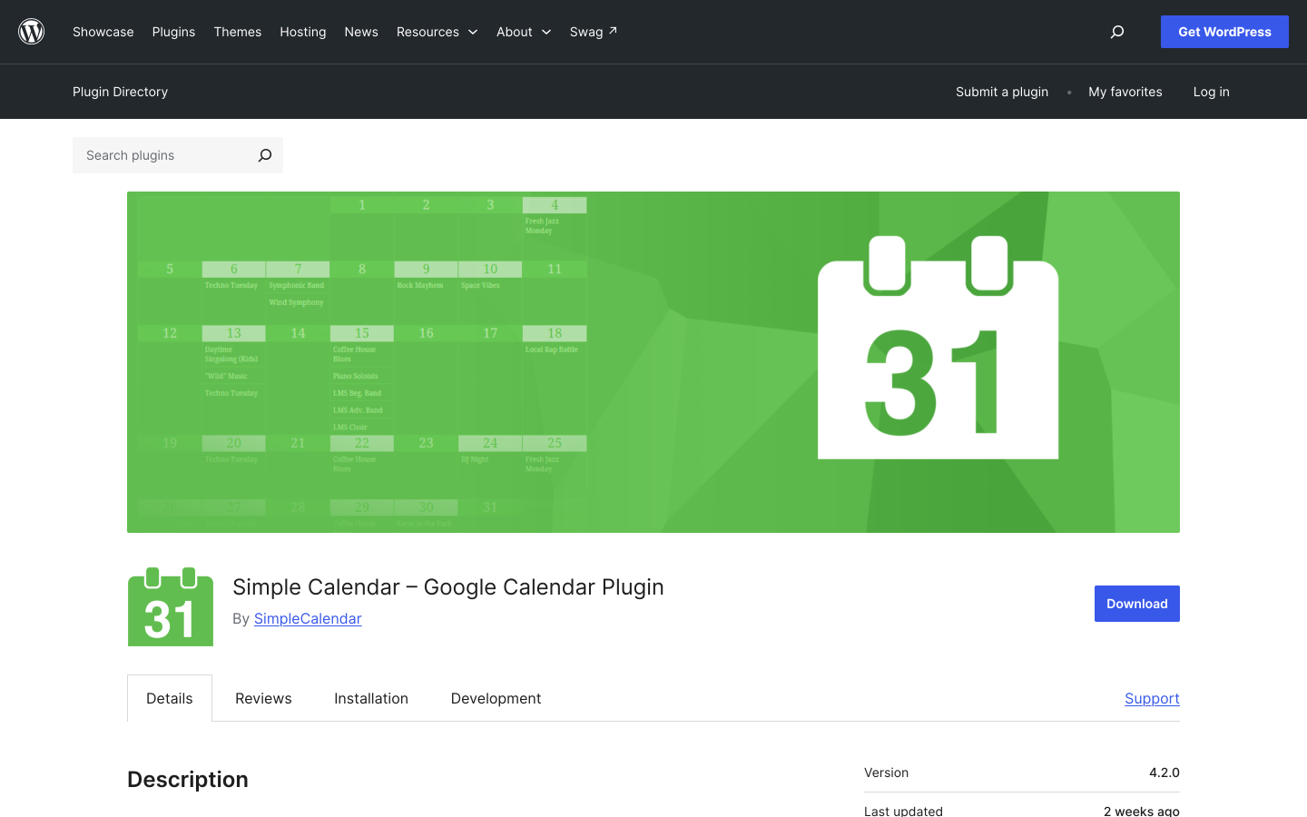The image size is (1307, 817).
Task: Click the WordPress logo icon
Action: click(32, 32)
